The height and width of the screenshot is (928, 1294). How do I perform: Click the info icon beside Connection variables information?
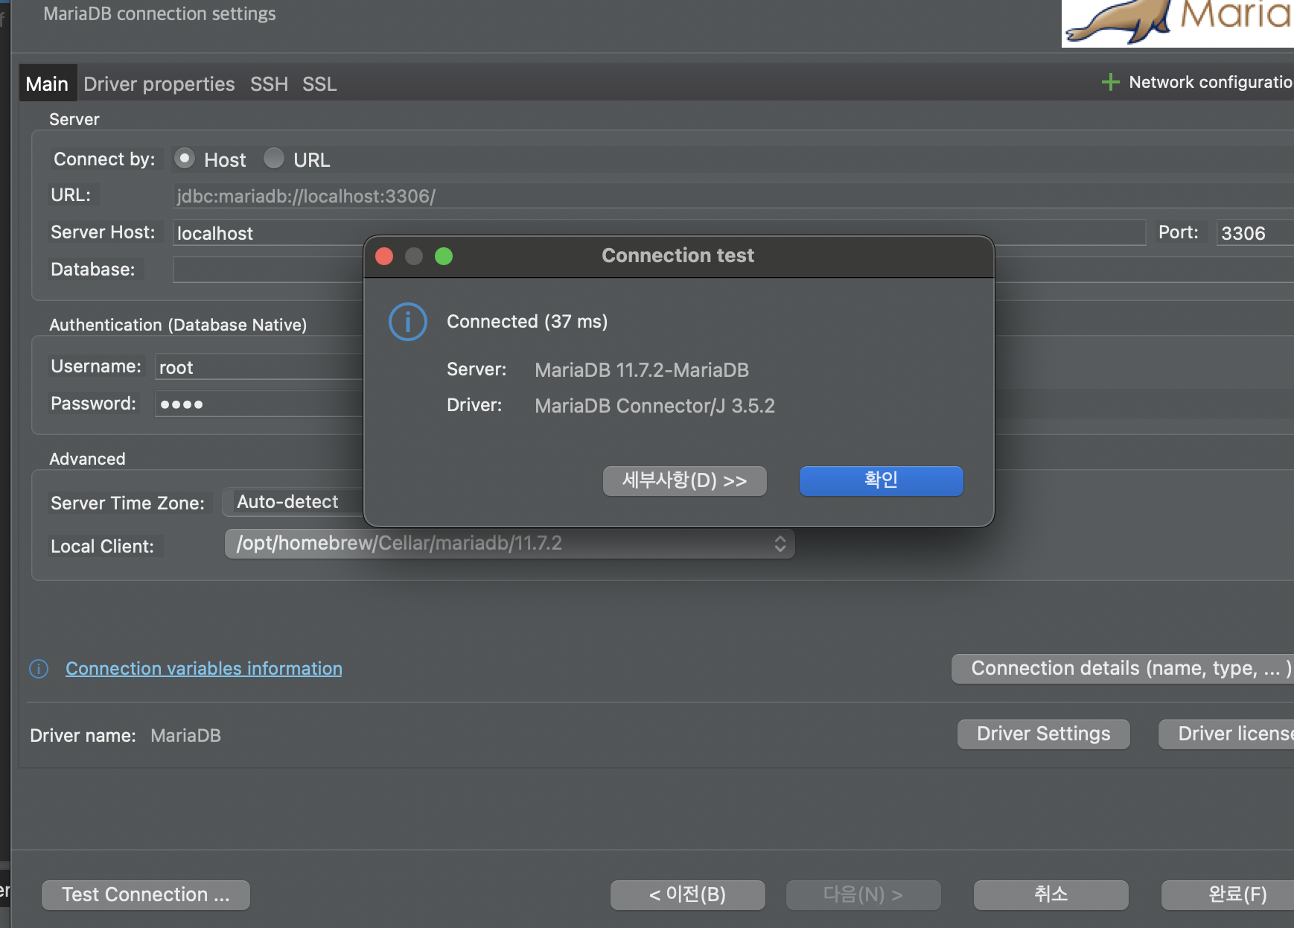click(x=39, y=669)
